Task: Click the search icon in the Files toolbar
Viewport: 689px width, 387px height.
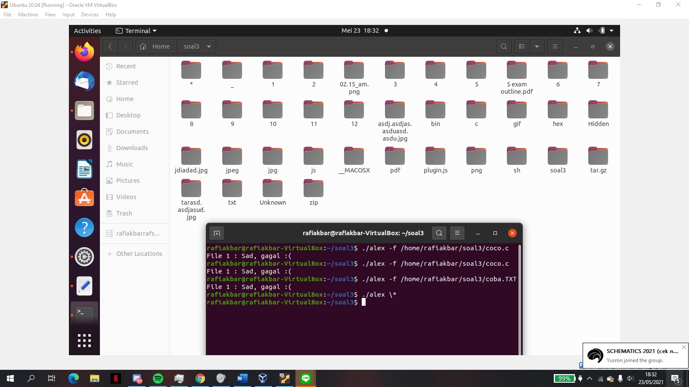Action: [504, 46]
